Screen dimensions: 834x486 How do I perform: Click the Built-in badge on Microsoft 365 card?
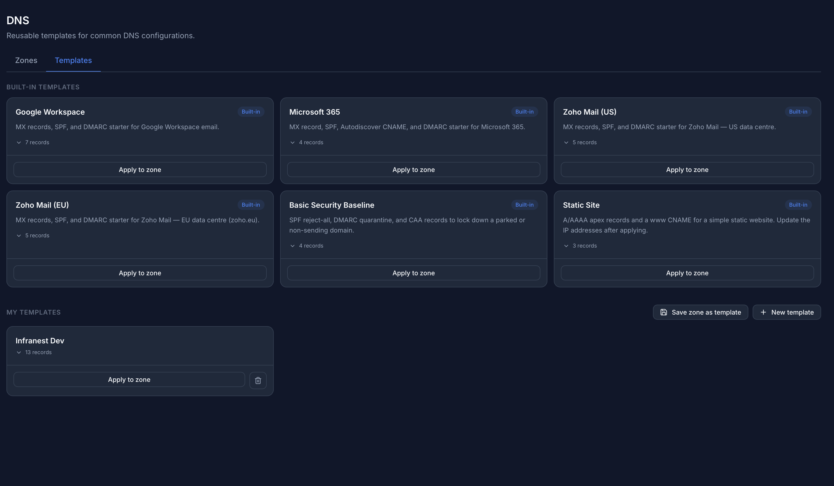[524, 112]
